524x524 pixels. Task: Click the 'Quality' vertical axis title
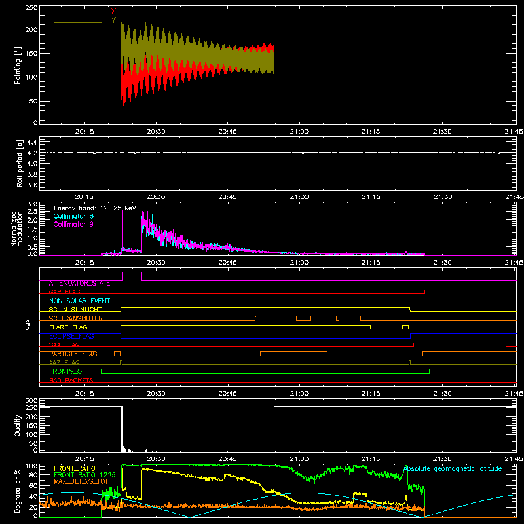(18, 425)
